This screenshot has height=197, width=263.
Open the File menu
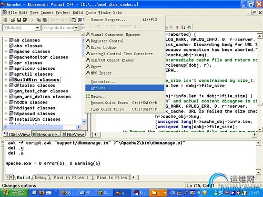click(13, 13)
